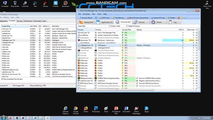Open AnVir Help menu

[x=105, y=14]
